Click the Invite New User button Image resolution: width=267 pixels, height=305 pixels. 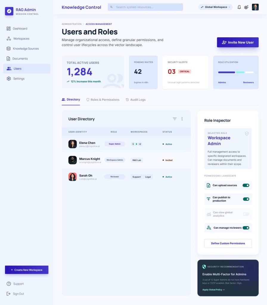pos(237,42)
